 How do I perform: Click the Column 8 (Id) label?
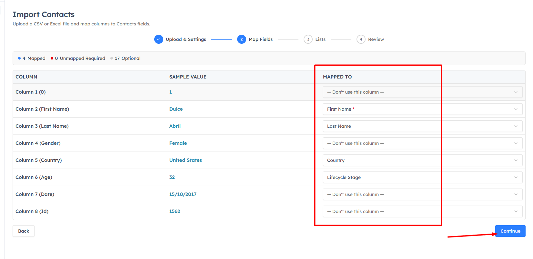click(x=32, y=211)
